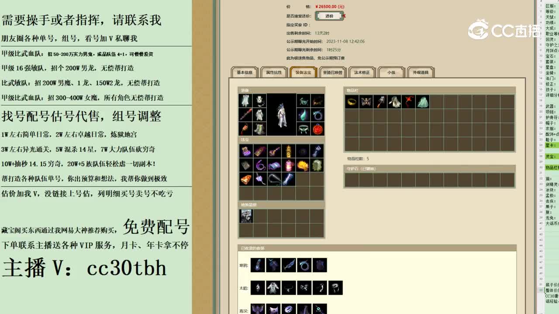
Task: Switch to the 法术修正 tab
Action: tap(362, 72)
